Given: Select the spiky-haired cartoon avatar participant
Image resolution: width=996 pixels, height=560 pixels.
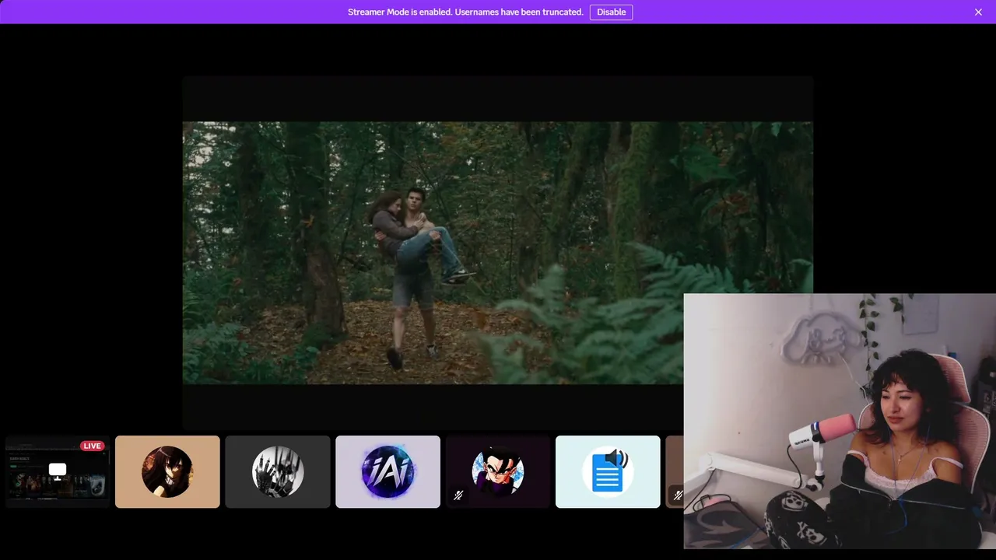Looking at the screenshot, I should pos(498,471).
